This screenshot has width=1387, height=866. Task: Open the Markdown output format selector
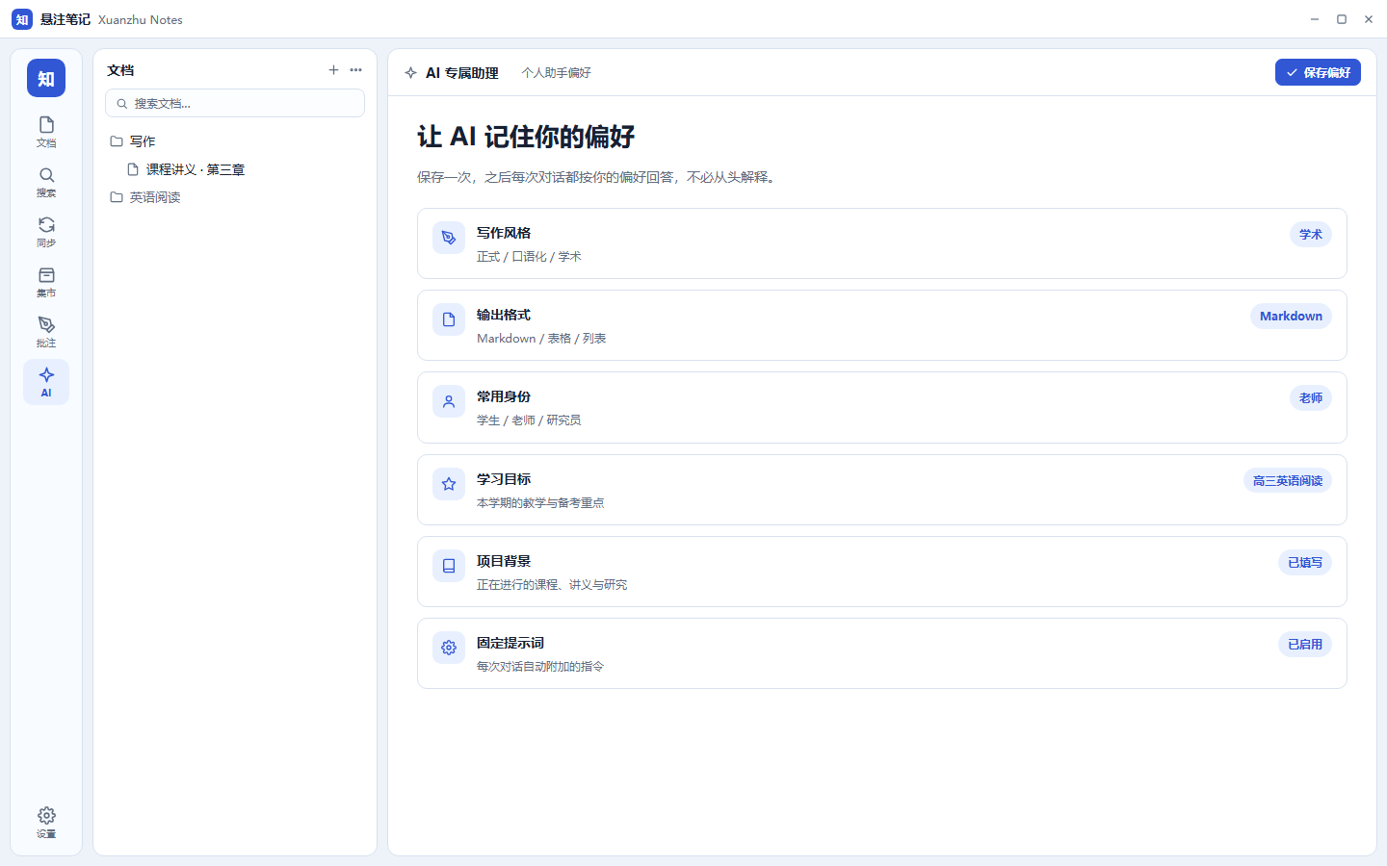point(1291,317)
